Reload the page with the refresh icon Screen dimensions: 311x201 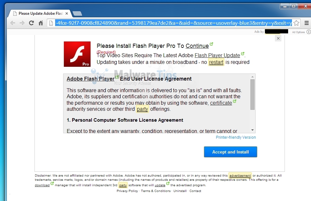[x=31, y=23]
